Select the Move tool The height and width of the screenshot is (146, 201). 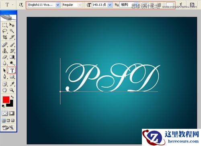(x=12, y=25)
